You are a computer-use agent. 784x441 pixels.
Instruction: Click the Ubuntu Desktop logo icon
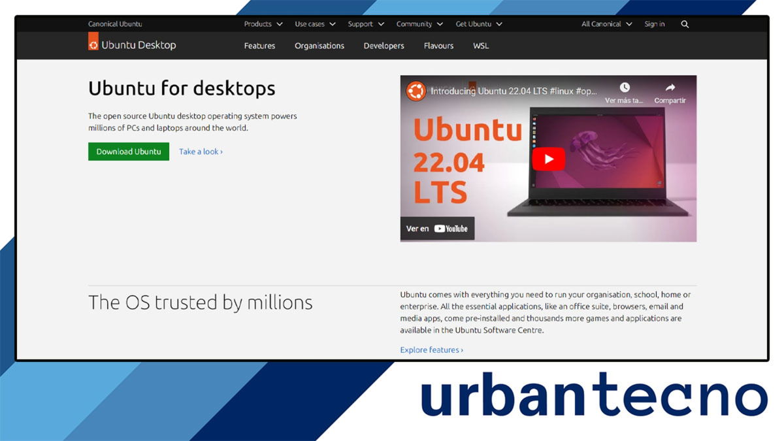tap(93, 43)
